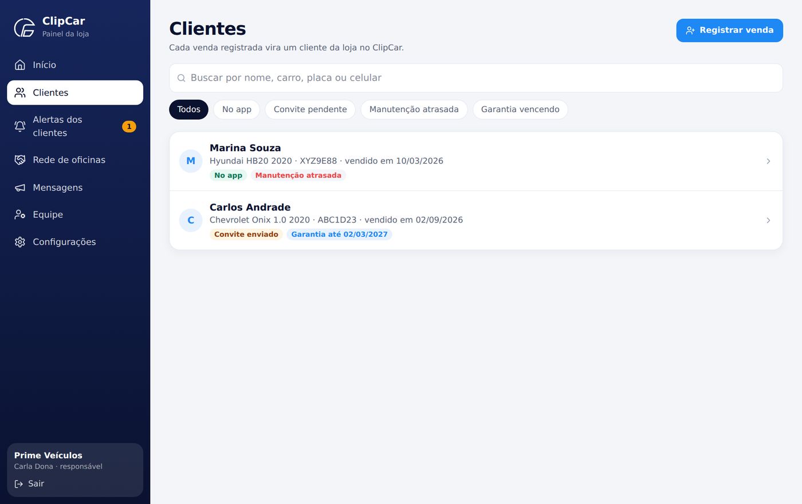Focus the client search field
The image size is (802, 504).
[475, 78]
